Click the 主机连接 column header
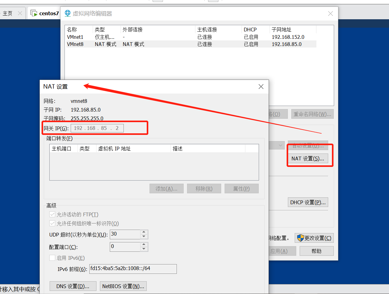The height and width of the screenshot is (294, 389). click(219, 30)
